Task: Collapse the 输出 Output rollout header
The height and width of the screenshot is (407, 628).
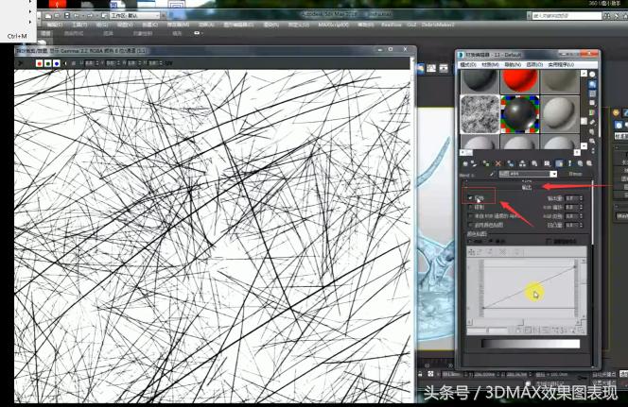Action: point(527,187)
